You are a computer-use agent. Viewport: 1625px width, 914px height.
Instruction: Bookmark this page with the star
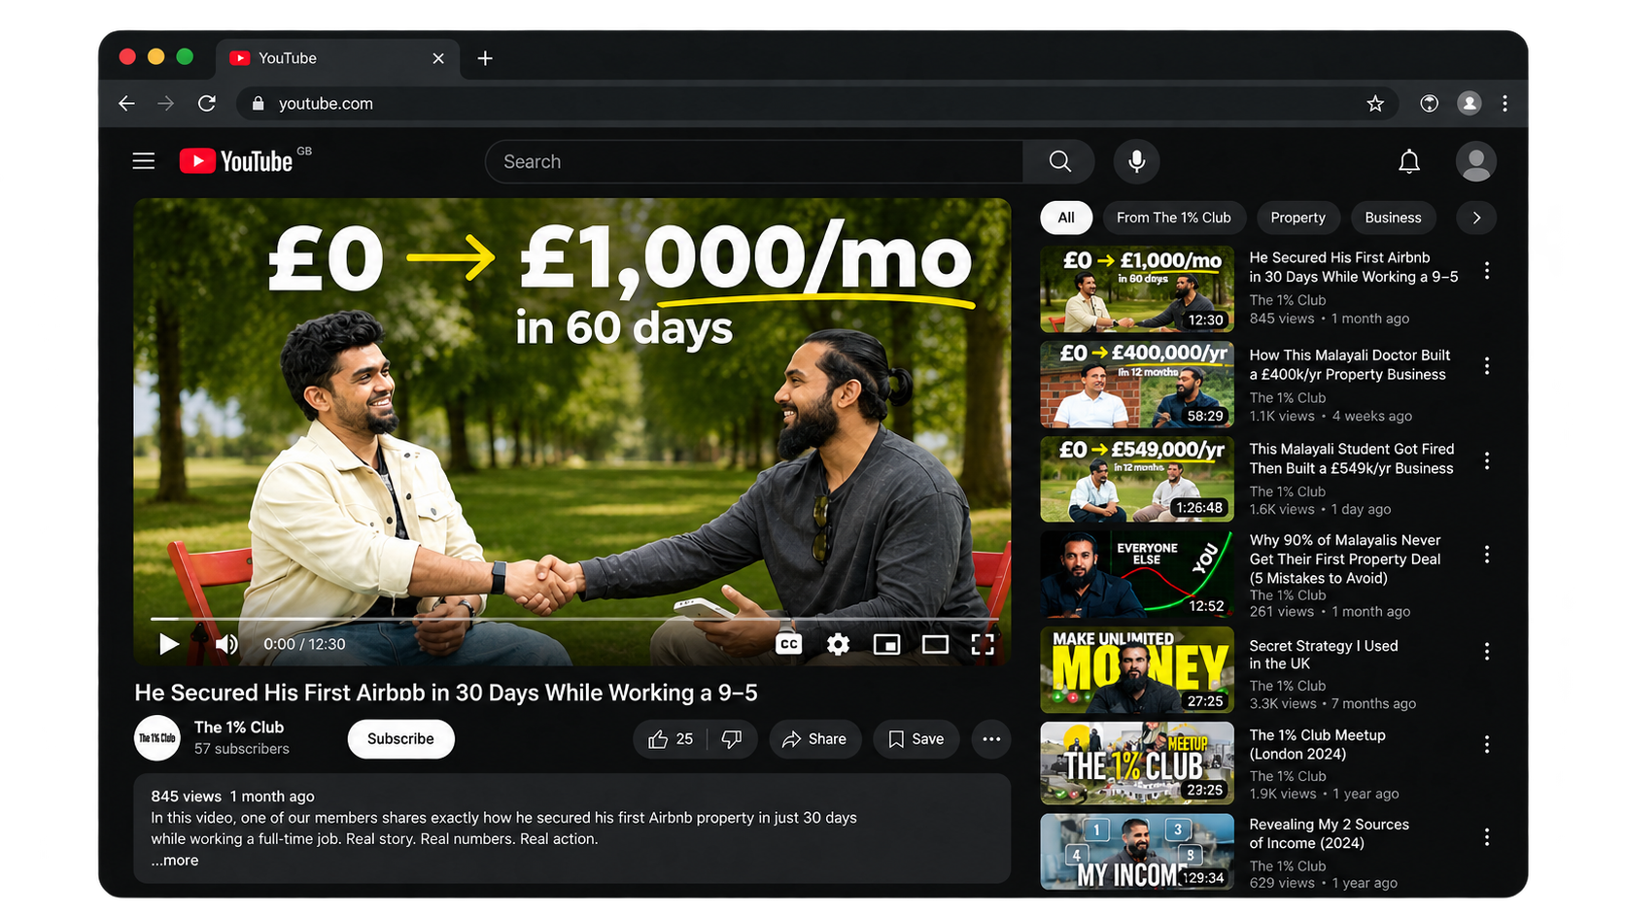[x=1375, y=103]
